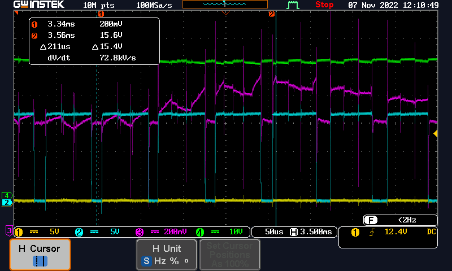Click the yellow trigger level arrow on right edge
Screen dimensions: 452x271
436,133
